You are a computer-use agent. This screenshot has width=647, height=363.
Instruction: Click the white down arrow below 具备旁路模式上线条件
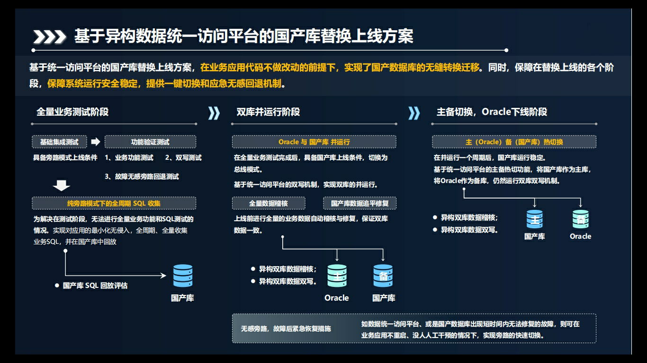(x=62, y=186)
